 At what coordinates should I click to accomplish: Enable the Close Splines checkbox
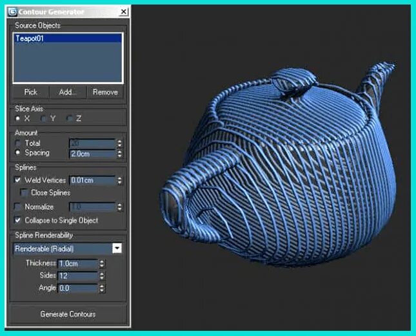tap(24, 192)
